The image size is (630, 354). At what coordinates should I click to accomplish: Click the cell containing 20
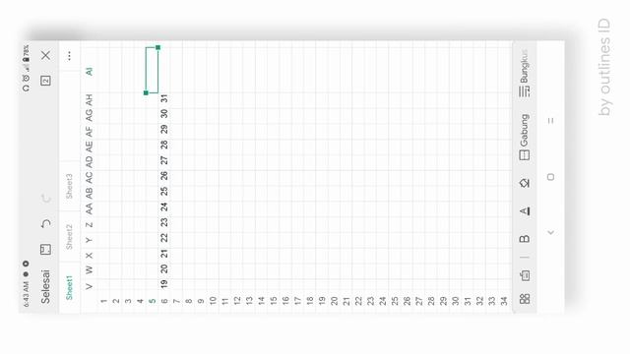tap(164, 268)
